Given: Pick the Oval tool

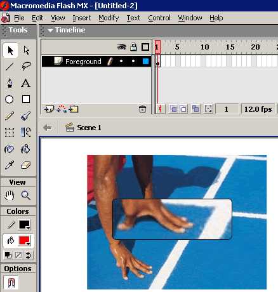Looking at the screenshot, I should click(x=10, y=99).
